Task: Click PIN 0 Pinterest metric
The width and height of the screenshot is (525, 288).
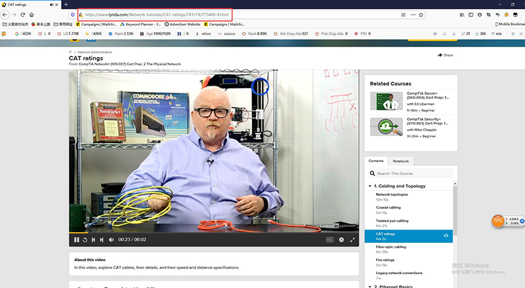Action: (363, 34)
